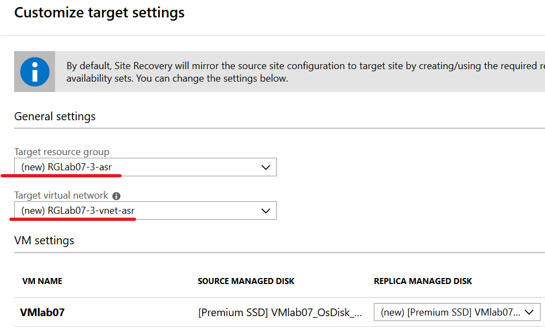Click the REPLICA MANAGED DISK column header
Screen dimensions: 545x327
point(423,281)
